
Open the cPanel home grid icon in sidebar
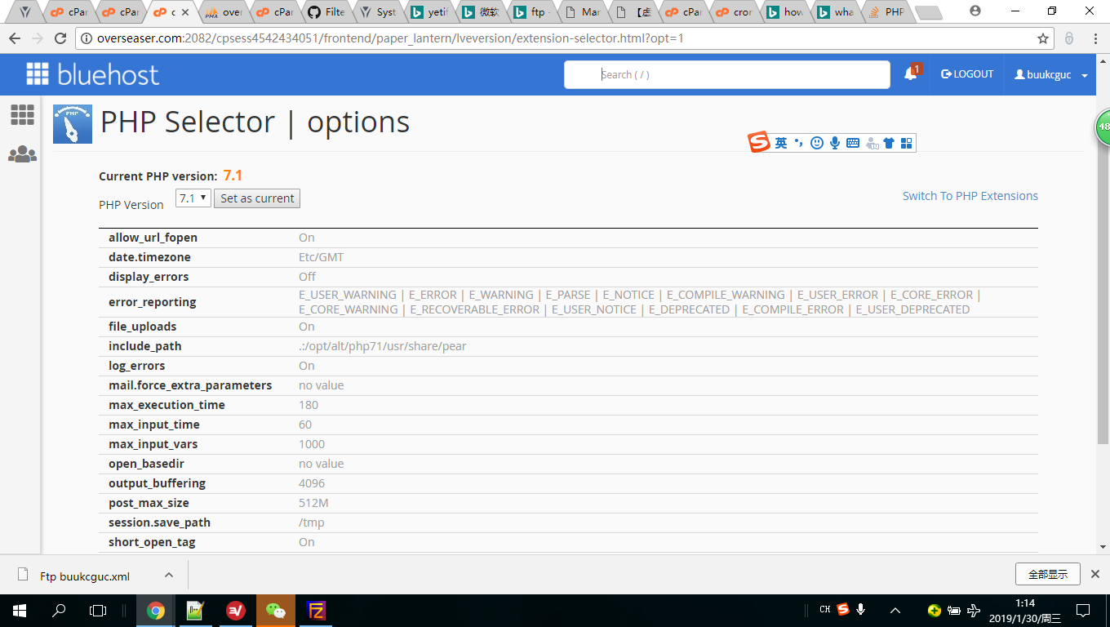pos(22,115)
